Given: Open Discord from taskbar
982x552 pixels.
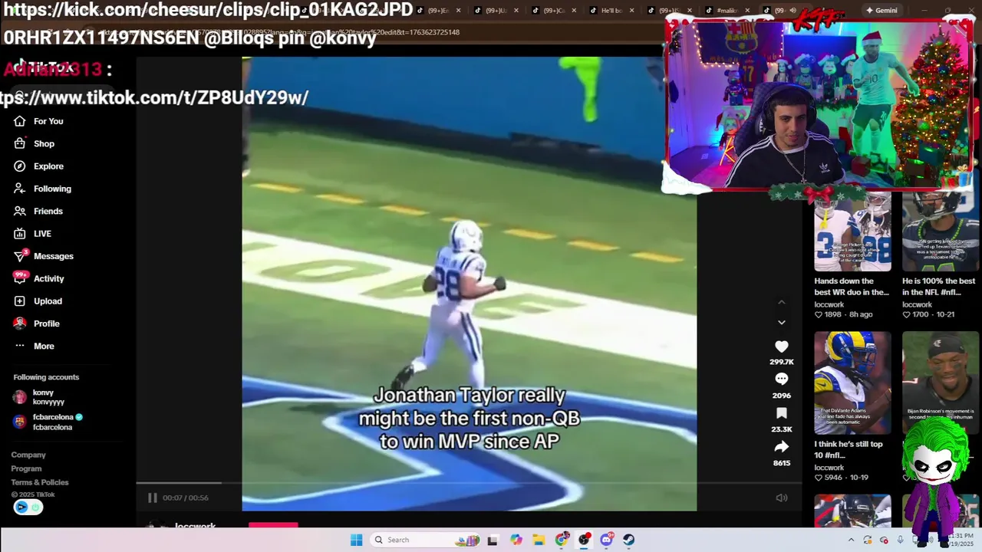Looking at the screenshot, I should (606, 540).
